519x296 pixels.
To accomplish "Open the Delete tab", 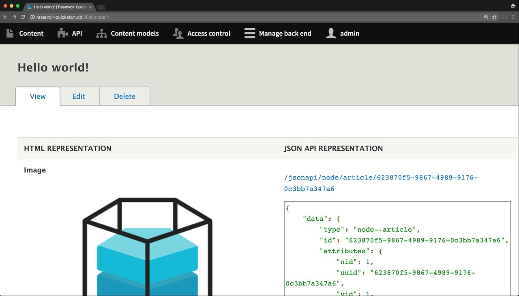I will pos(124,96).
